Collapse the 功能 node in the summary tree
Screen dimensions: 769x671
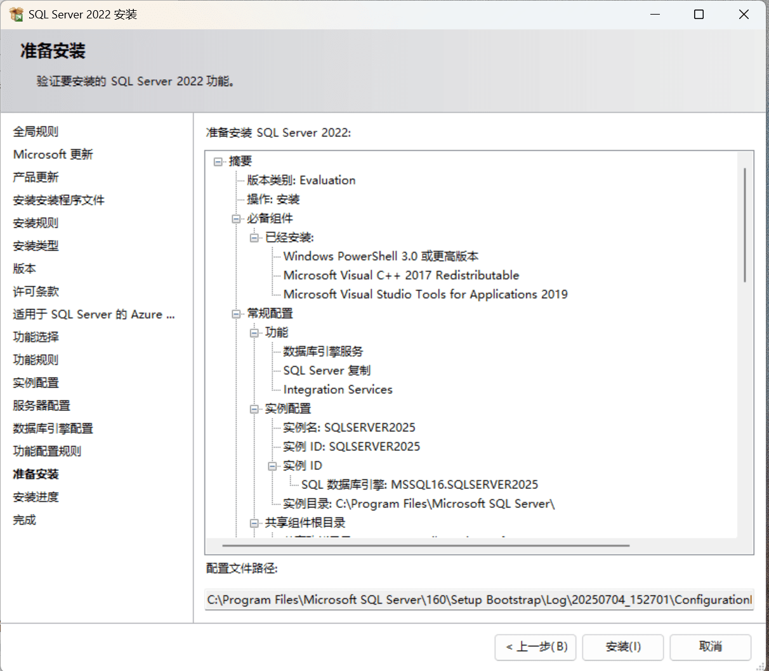254,333
